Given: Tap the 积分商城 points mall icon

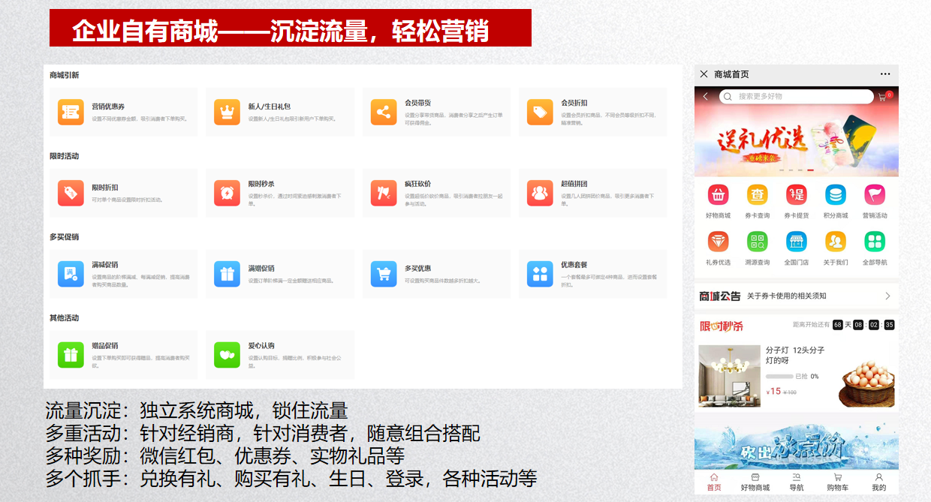Looking at the screenshot, I should 835,195.
